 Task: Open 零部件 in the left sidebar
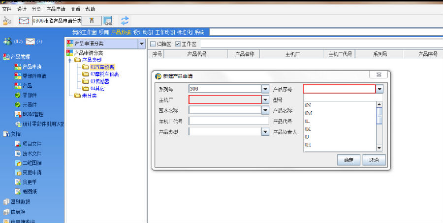26,96
